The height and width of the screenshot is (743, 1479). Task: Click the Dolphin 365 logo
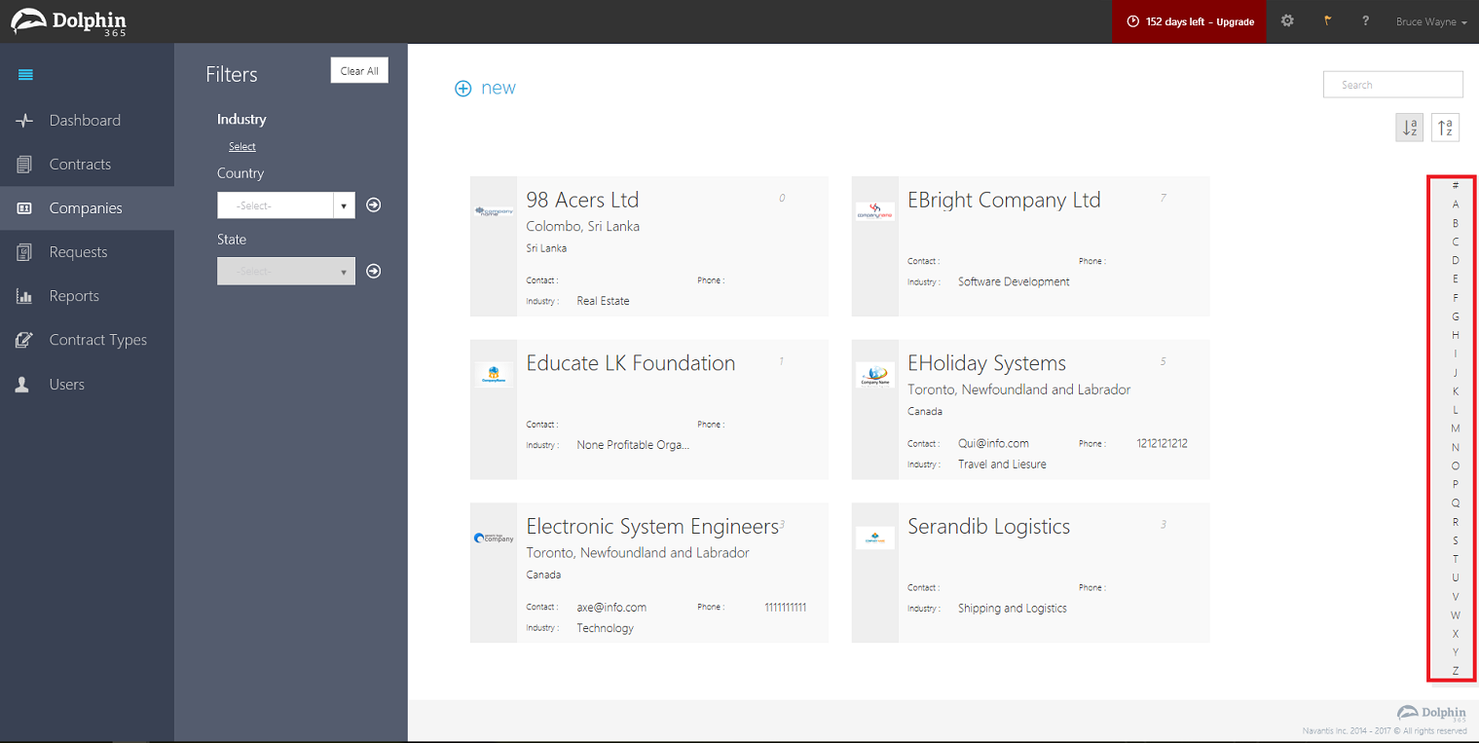pos(68,20)
